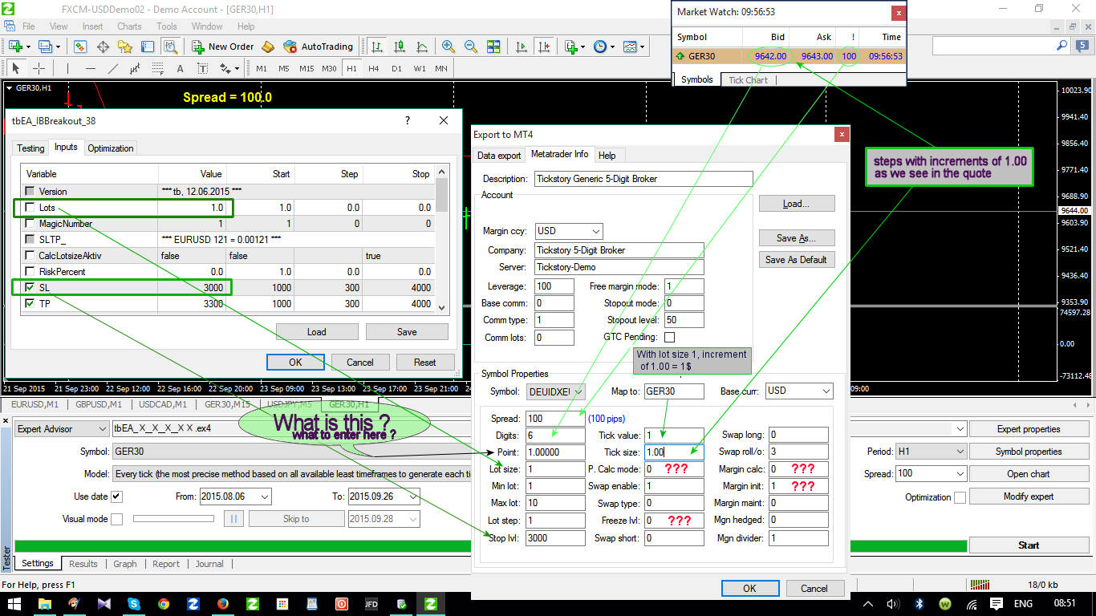Switch to Tick Chart tab in Market Watch
The image size is (1096, 616).
coord(748,80)
